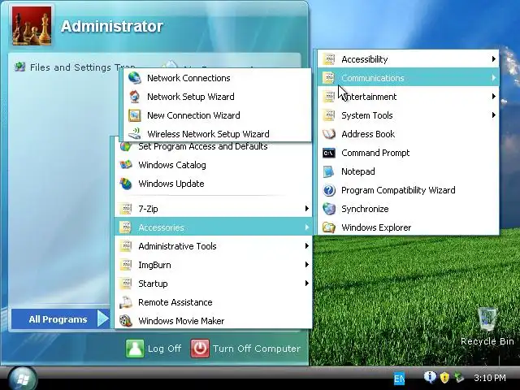Image resolution: width=520 pixels, height=390 pixels.
Task: Open Command Prompt label
Action: pyautogui.click(x=375, y=153)
